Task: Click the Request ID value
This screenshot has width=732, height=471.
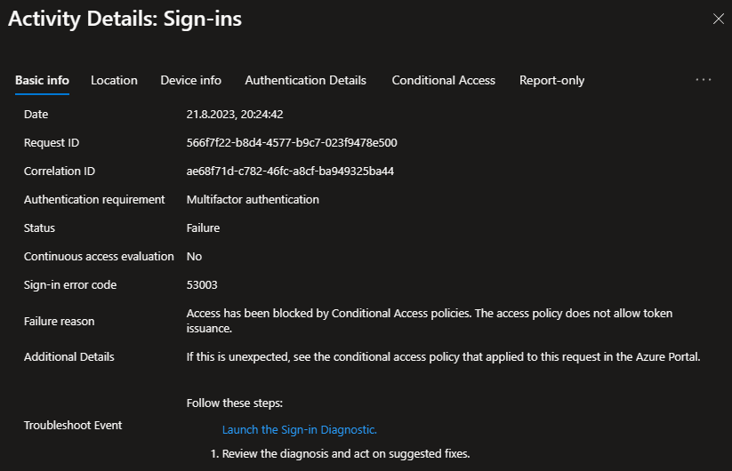Action: coord(292,142)
